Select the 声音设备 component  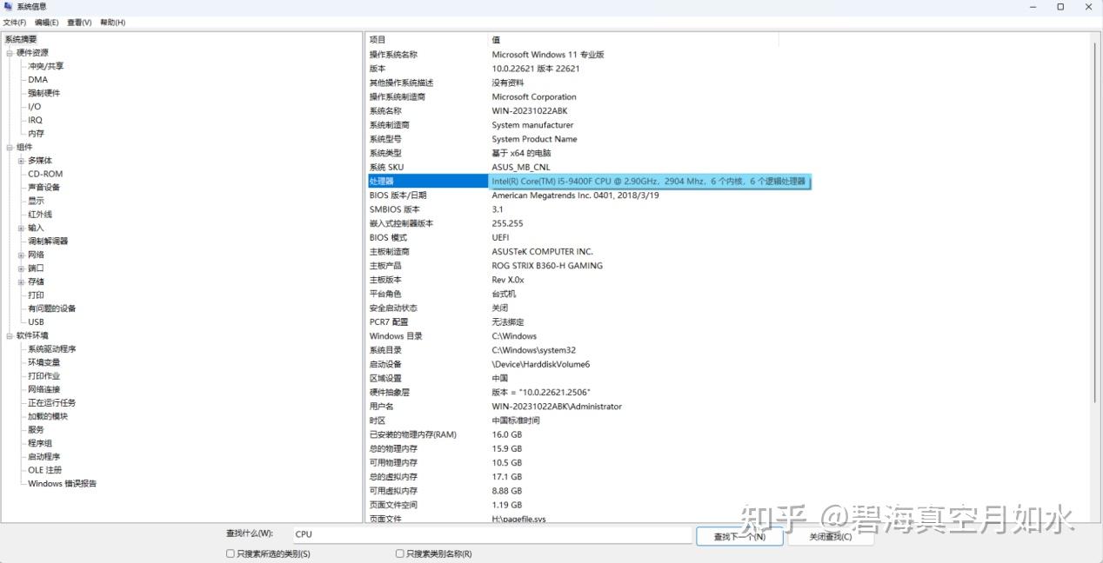coord(45,186)
